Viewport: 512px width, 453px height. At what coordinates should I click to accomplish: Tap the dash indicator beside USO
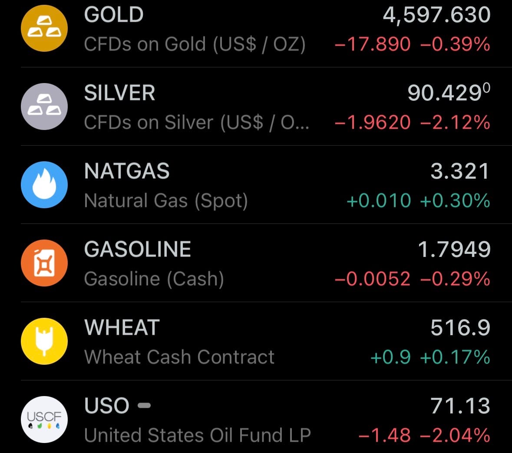144,406
